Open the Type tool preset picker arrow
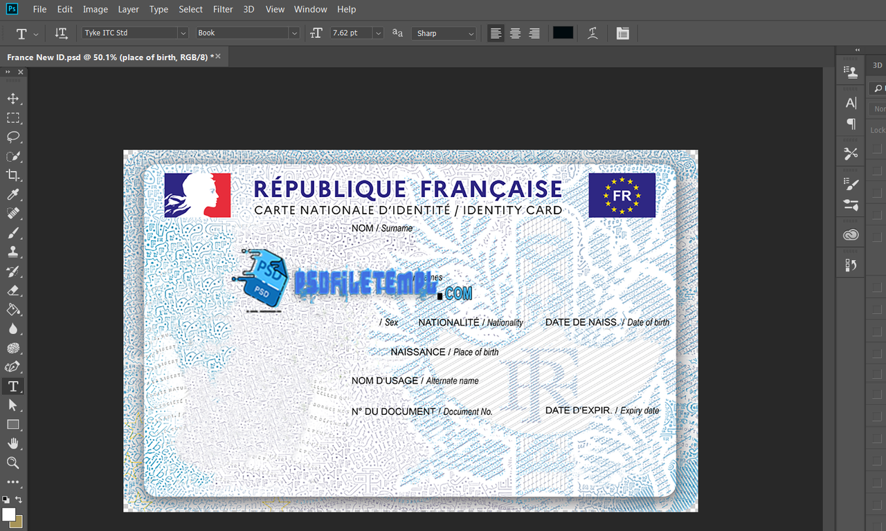The height and width of the screenshot is (531, 886). pyautogui.click(x=36, y=33)
